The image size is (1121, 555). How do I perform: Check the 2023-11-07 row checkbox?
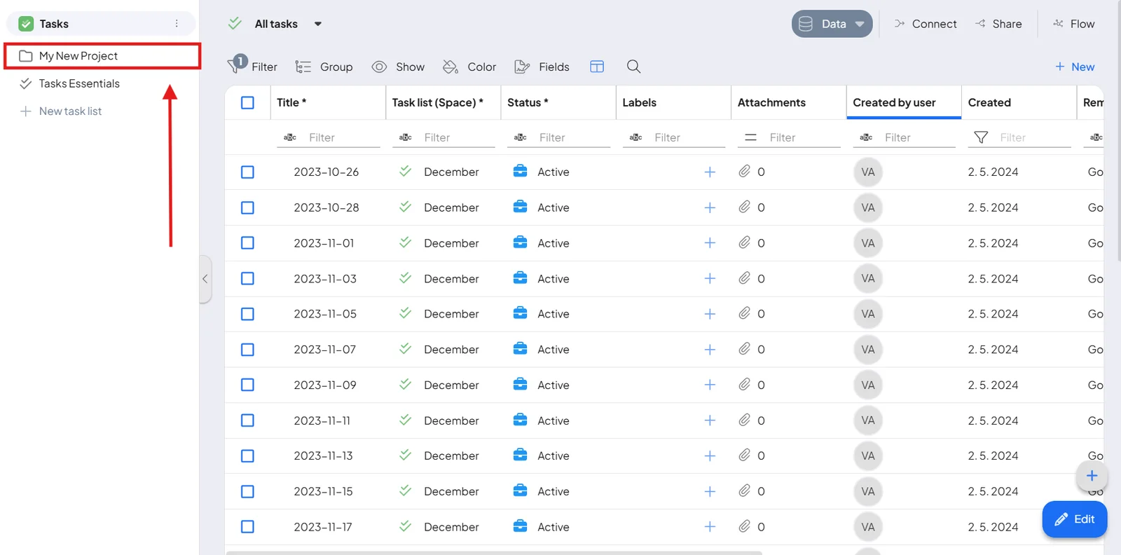click(247, 349)
